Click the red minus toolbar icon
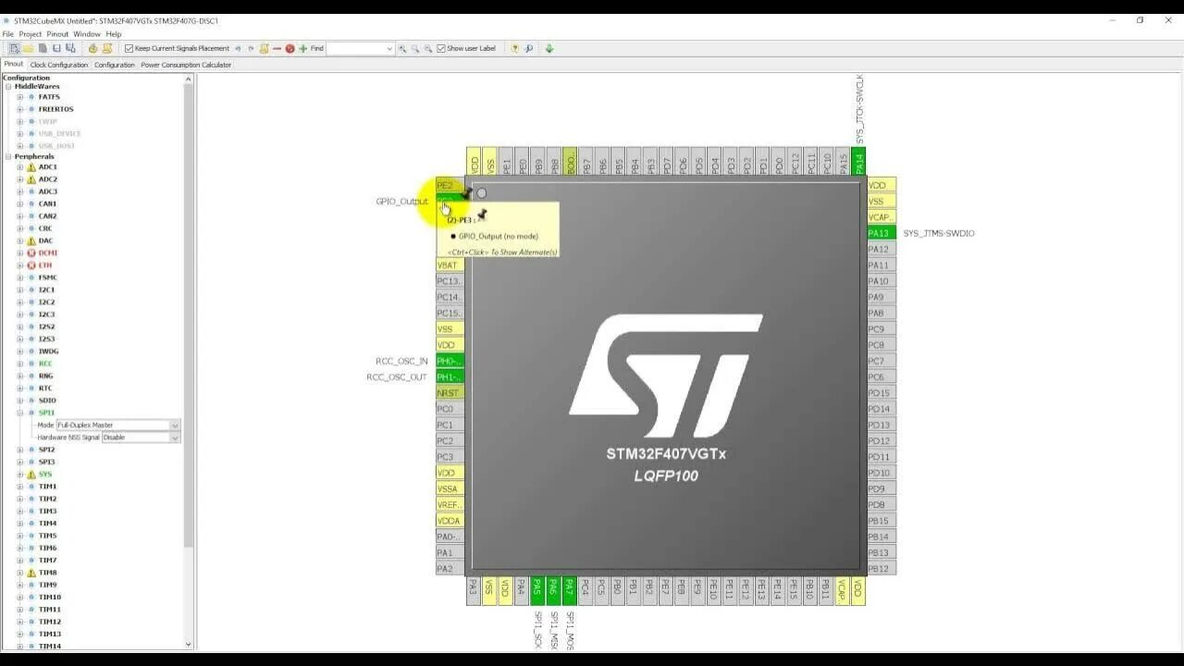Image resolution: width=1184 pixels, height=666 pixels. [x=277, y=48]
